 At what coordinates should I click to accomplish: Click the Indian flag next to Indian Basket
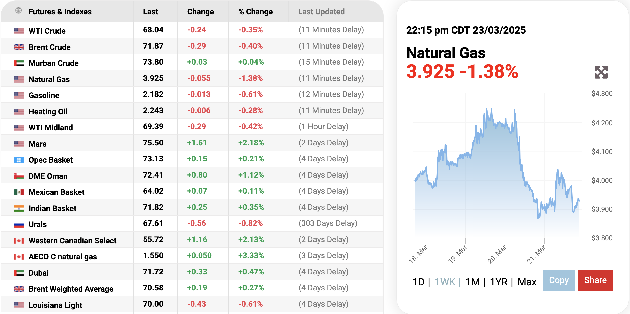coord(19,208)
